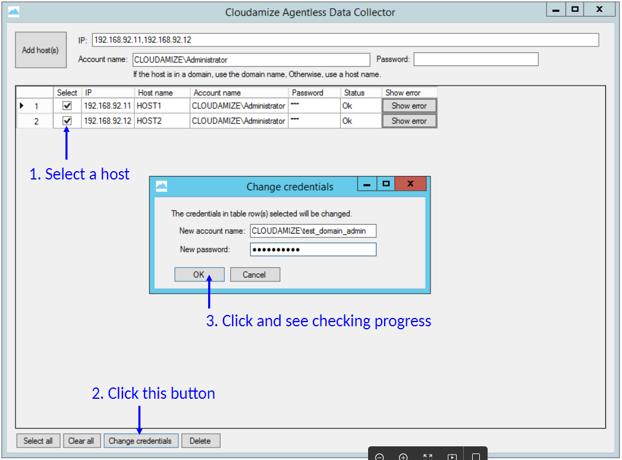Show error for the 192.168.92.11 row
This screenshot has width=622, height=460.
[409, 106]
